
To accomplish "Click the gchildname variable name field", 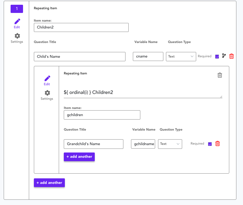I will (143, 144).
